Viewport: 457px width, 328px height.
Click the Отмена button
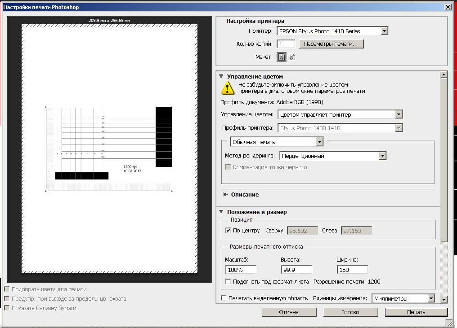(289, 312)
